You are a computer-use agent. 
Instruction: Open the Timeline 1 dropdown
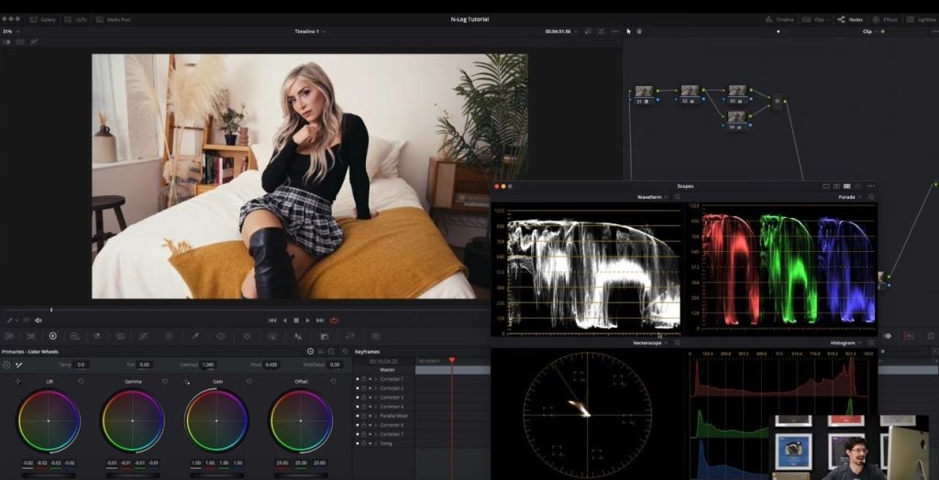point(309,31)
